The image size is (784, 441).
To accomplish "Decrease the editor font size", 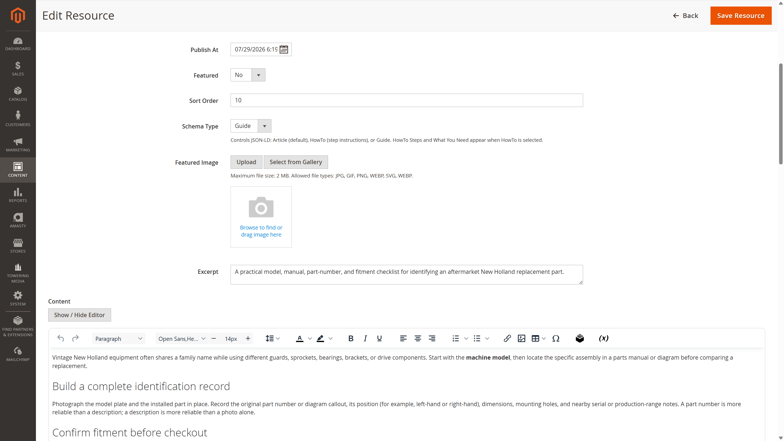I will tap(214, 338).
